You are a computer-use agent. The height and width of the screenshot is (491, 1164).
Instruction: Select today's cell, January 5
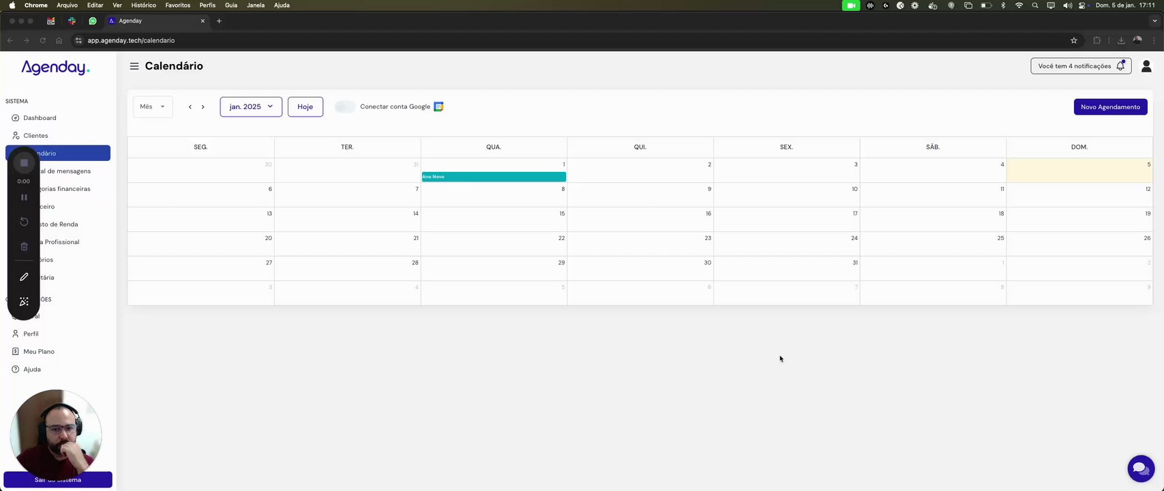1079,170
